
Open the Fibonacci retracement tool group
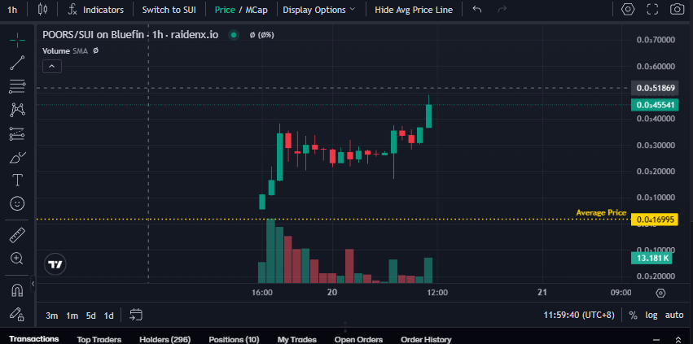point(17,86)
